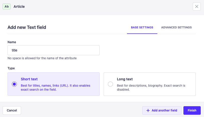Click the plus icon beside Add another field
This screenshot has width=204, height=117.
(x=148, y=110)
